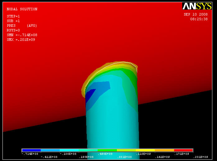
Task: Click the light blue legend swatch
Action: pos(50,150)
